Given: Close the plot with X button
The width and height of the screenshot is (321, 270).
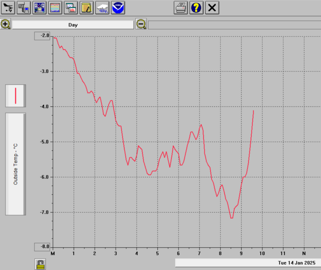Looking at the screenshot, I should (x=212, y=8).
